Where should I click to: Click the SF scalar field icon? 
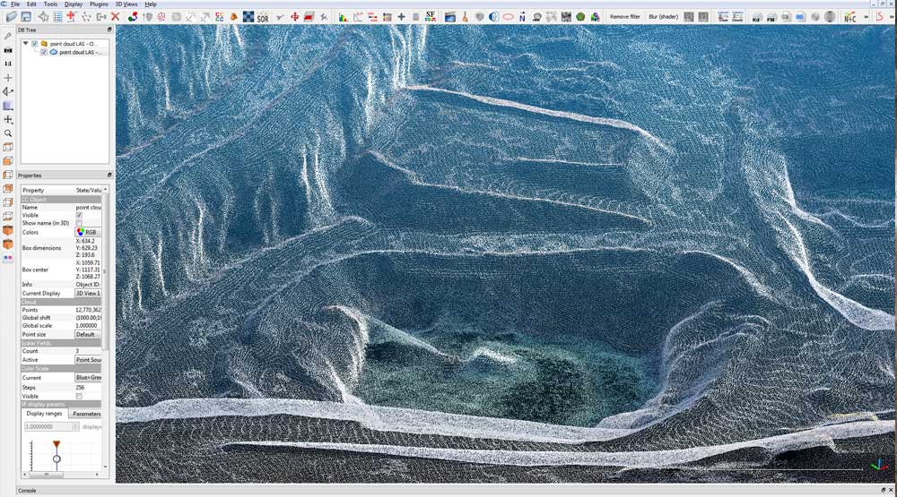(x=431, y=16)
